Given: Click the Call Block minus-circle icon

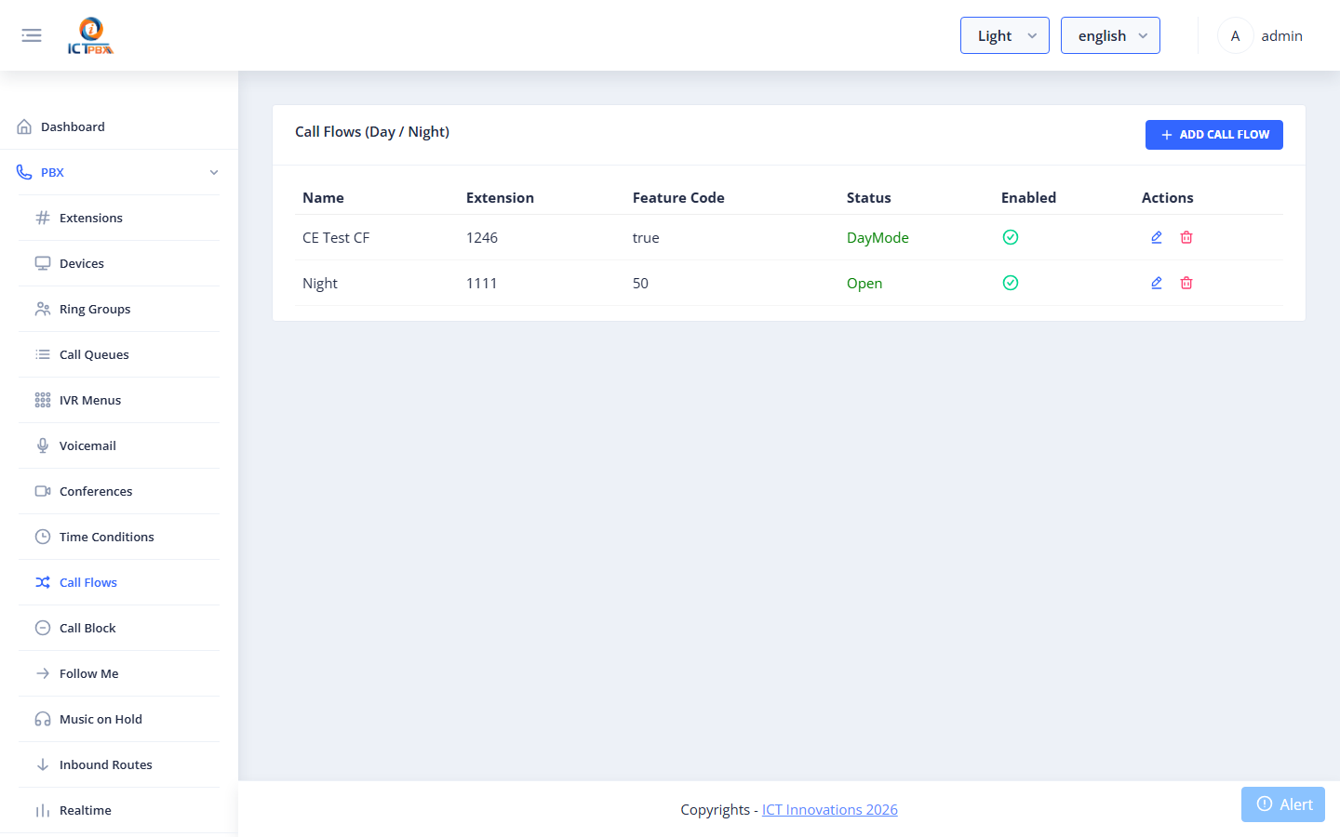Looking at the screenshot, I should [x=43, y=628].
